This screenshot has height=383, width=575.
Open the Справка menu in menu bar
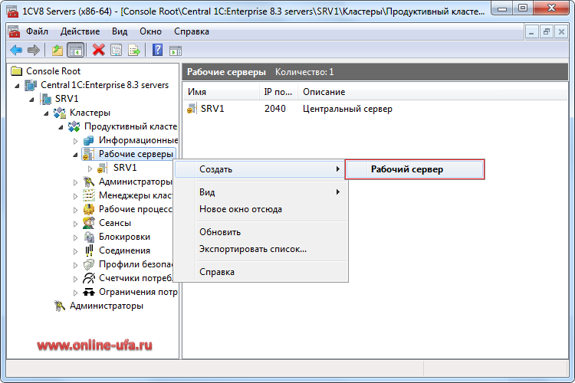(x=192, y=31)
